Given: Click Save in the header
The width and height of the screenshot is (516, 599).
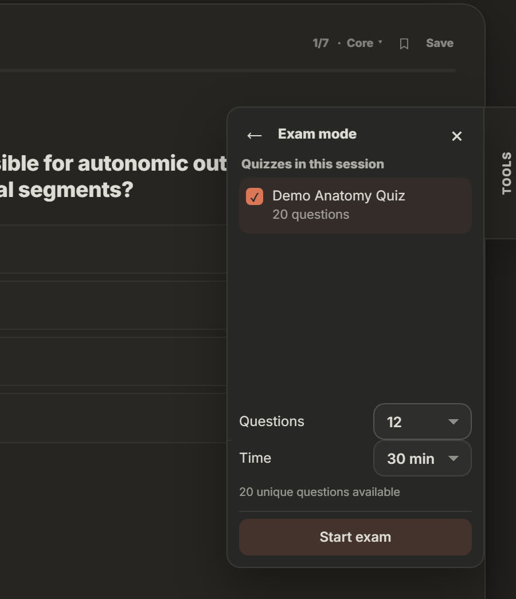Looking at the screenshot, I should click(440, 43).
